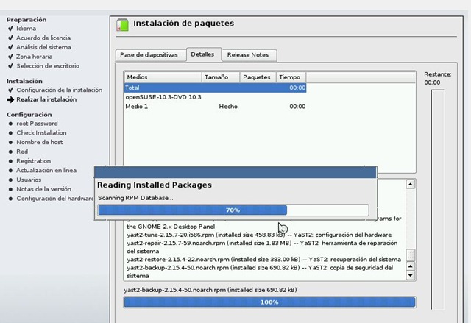Click the yast2-tune-2.15.7-20.i586.rpm log line
The image size is (471, 323).
[x=259, y=235]
